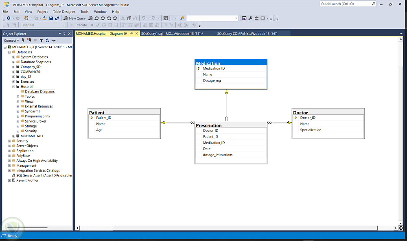Image resolution: width=407 pixels, height=241 pixels.
Task: Close the Hospital Diagram_0 tab
Action: [137, 34]
